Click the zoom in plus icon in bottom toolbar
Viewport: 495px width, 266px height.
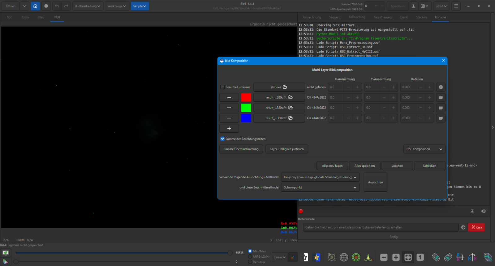pyautogui.click(x=396, y=257)
